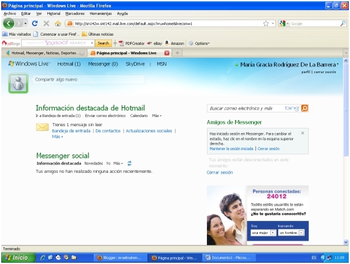Image resolution: width=350 pixels, height=264 pixels.
Task: Open a new tab with the plus button
Action: coord(177,53)
